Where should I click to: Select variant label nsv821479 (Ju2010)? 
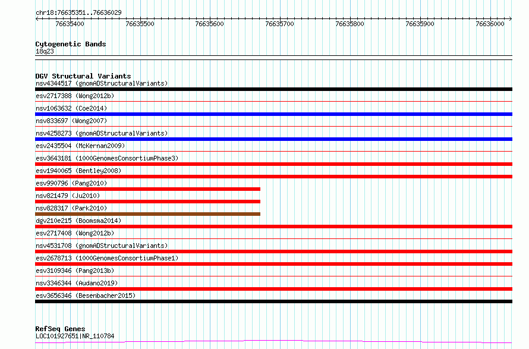pos(68,196)
